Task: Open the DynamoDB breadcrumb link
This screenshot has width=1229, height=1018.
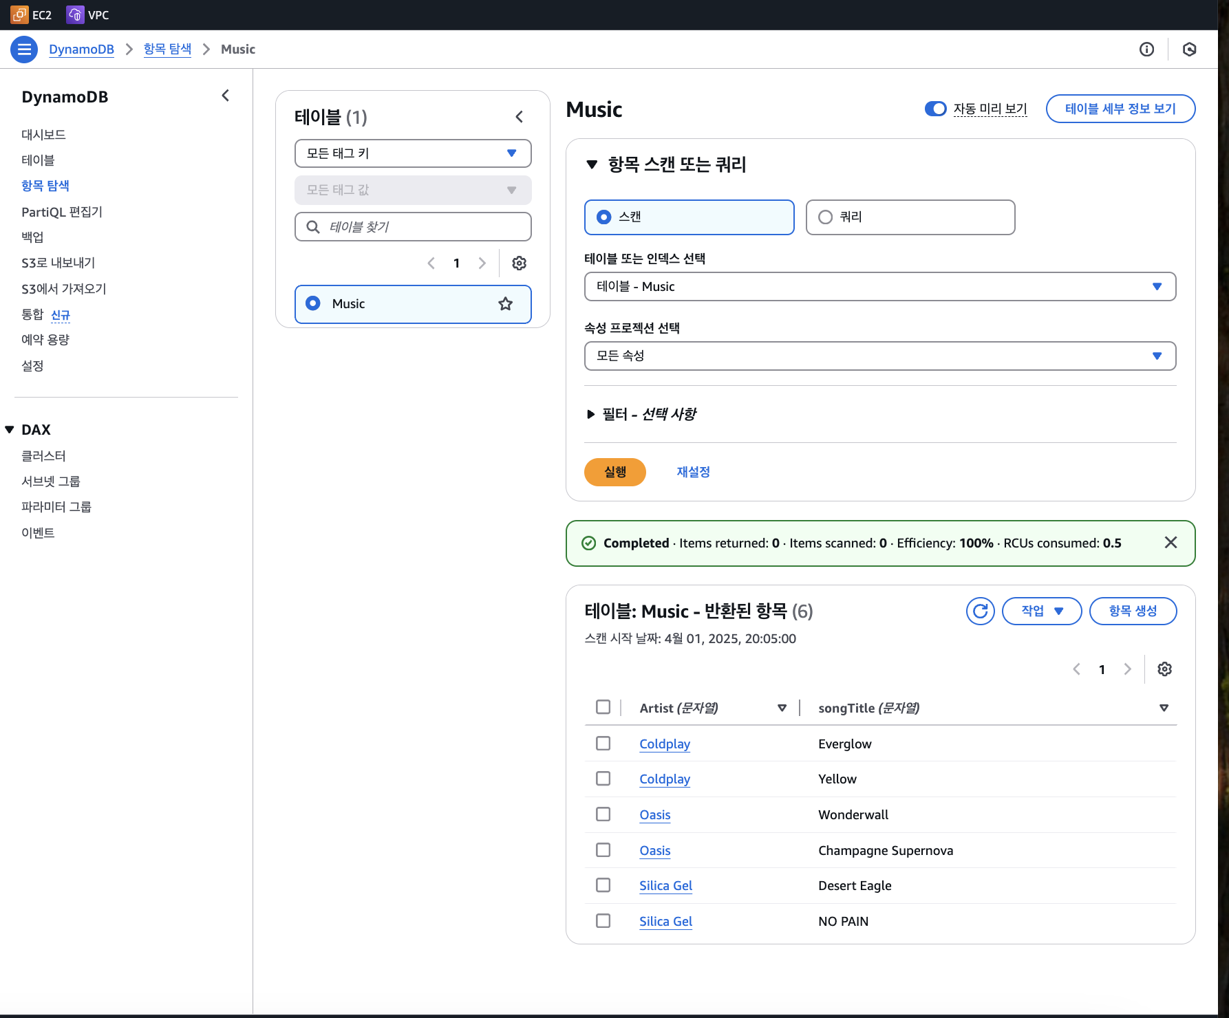Action: pyautogui.click(x=81, y=50)
